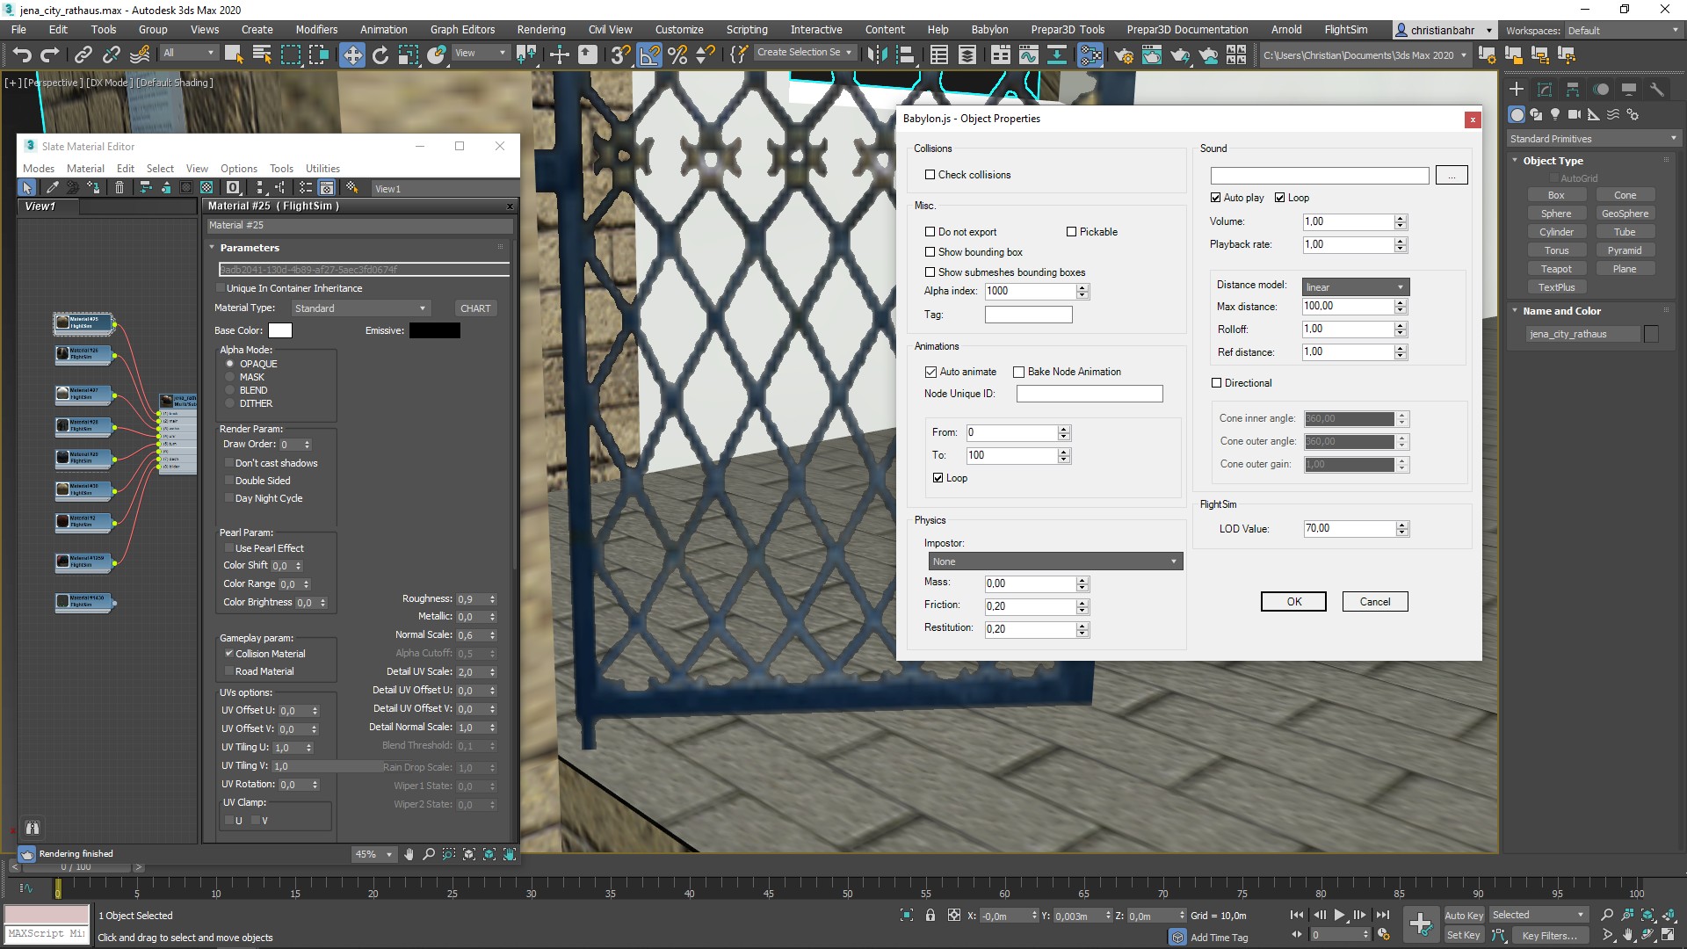Click the Node Unique ID input field
Screen dimensions: 1687x949
[1090, 393]
